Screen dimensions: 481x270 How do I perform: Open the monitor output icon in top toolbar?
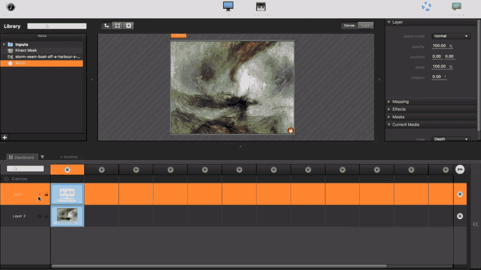(228, 6)
